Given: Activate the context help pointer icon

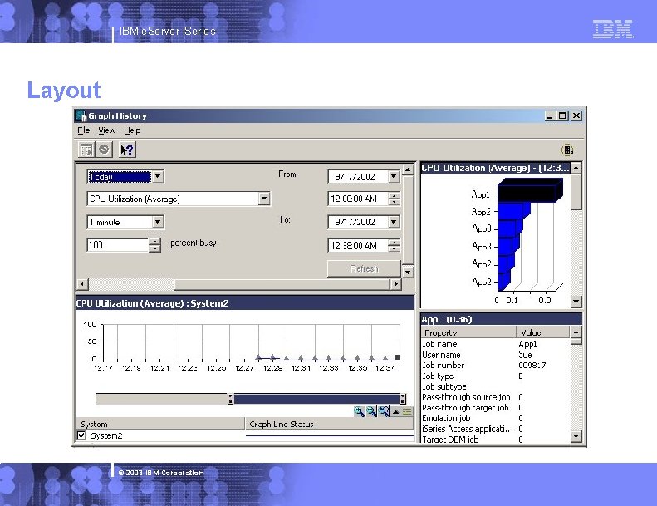Looking at the screenshot, I should tap(127, 150).
